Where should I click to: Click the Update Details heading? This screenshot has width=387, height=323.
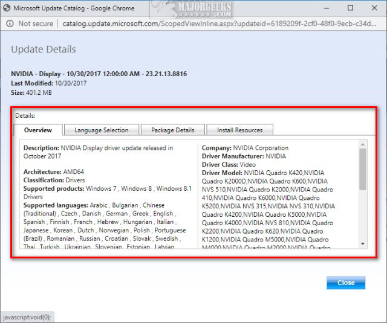pyautogui.click(x=44, y=50)
